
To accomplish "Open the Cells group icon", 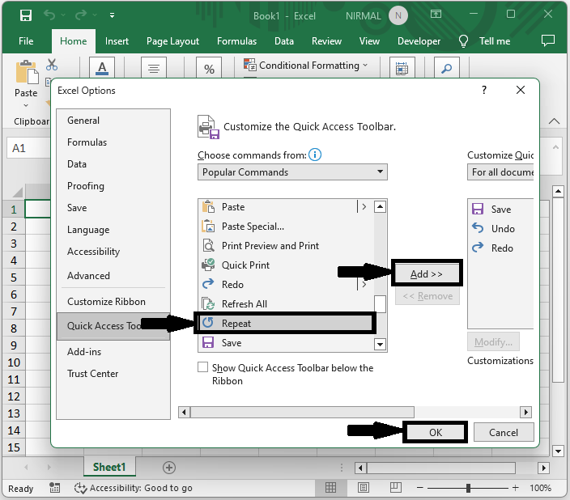I will point(402,68).
